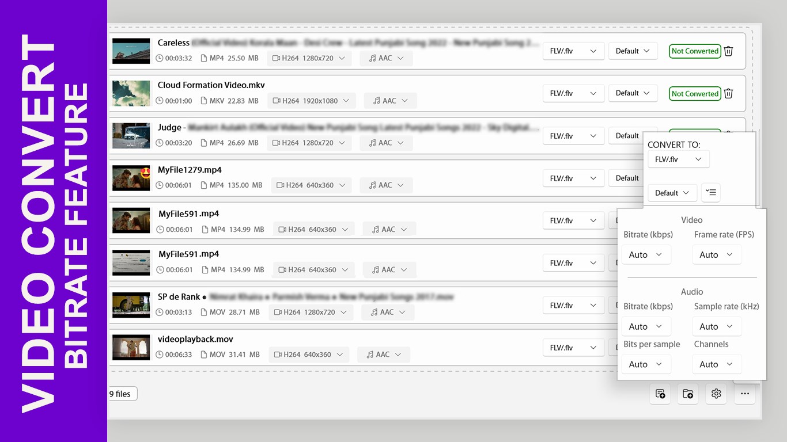Expand H264 1280x720 dropdown in Judge row

tap(309, 143)
